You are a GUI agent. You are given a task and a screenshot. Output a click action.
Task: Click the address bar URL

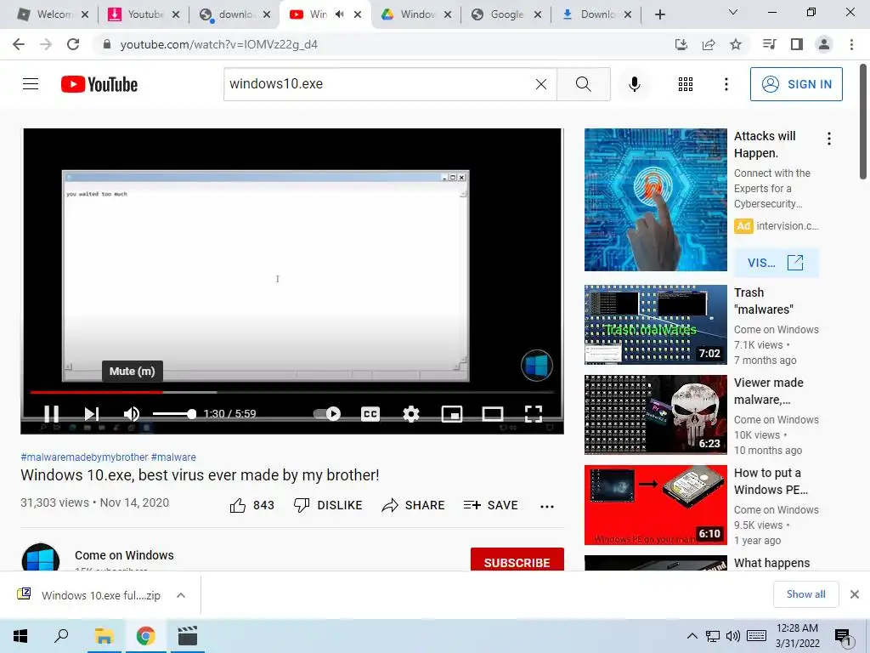pos(218,44)
